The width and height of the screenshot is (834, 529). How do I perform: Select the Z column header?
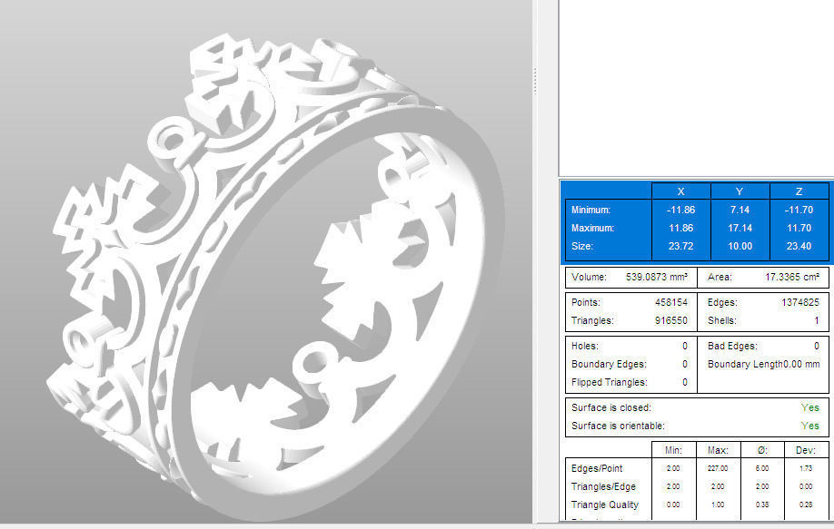[799, 191]
